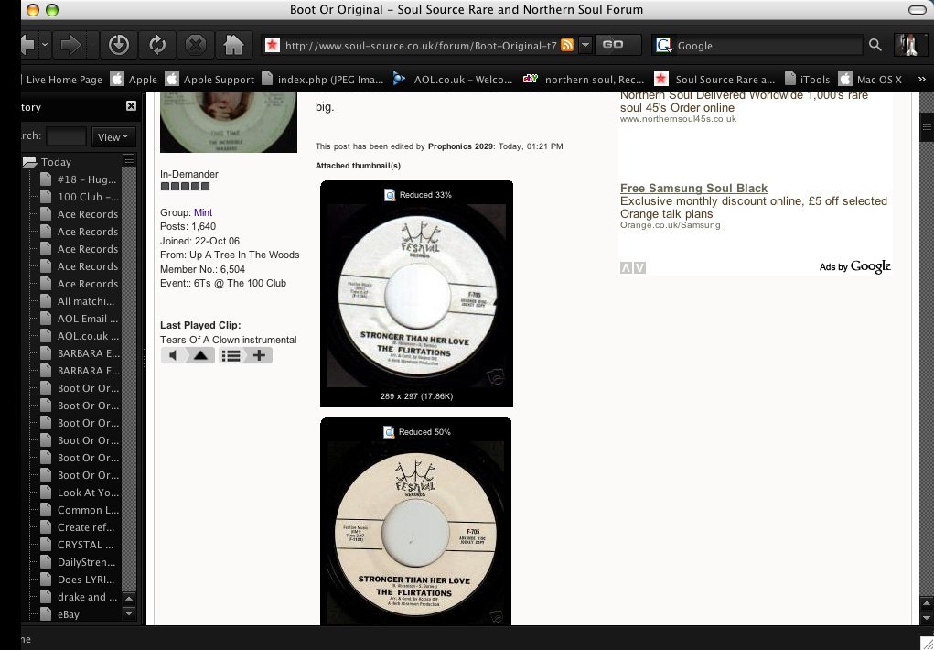Screen dimensions: 934x650
Task: Open the eBay northern soul bookmark
Action: (584, 80)
